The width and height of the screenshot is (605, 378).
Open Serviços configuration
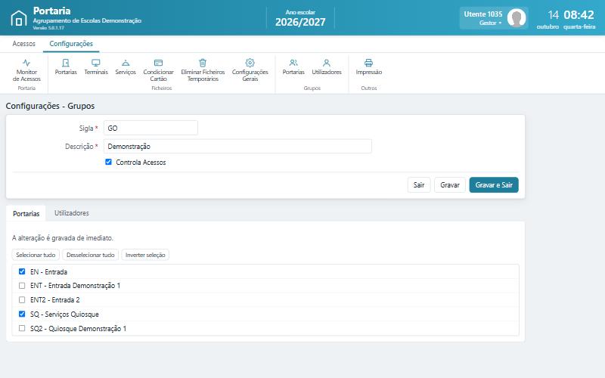(126, 67)
